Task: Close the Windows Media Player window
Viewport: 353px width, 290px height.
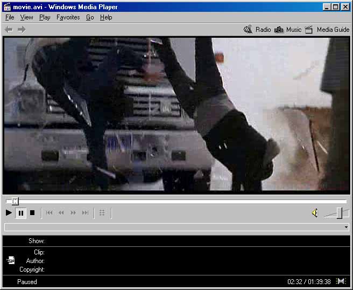Action: 345,7
